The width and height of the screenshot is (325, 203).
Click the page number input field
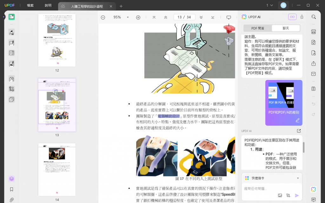point(184,17)
